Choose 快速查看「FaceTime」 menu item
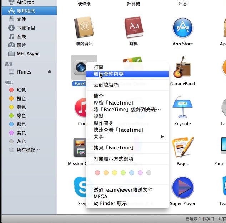The height and width of the screenshot is (223, 226). (x=127, y=130)
